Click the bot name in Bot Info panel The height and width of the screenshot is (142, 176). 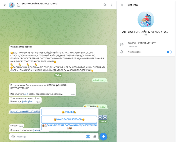point(145,32)
